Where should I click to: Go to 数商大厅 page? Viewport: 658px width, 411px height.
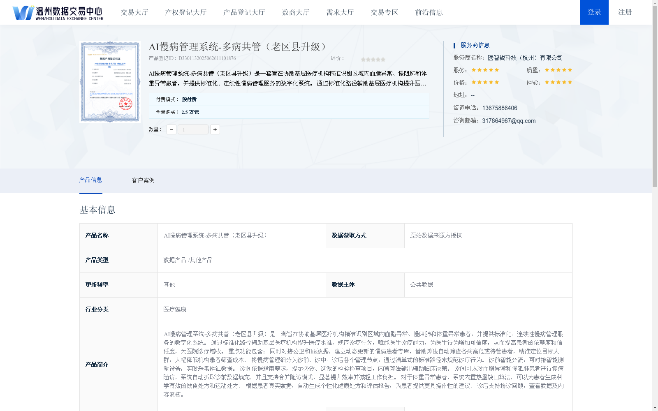click(295, 12)
